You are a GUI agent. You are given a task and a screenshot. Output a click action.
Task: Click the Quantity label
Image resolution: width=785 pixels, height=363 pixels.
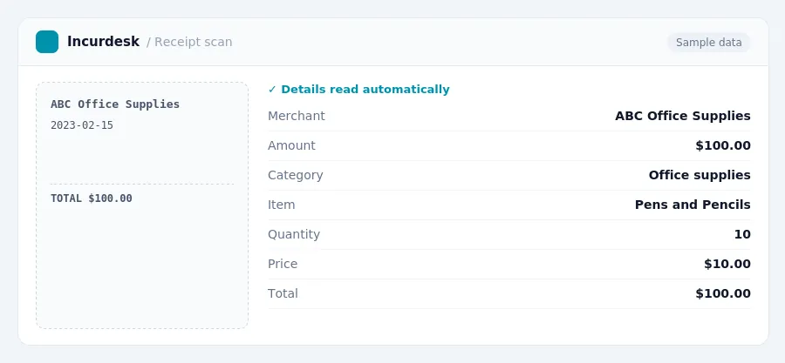[294, 234]
